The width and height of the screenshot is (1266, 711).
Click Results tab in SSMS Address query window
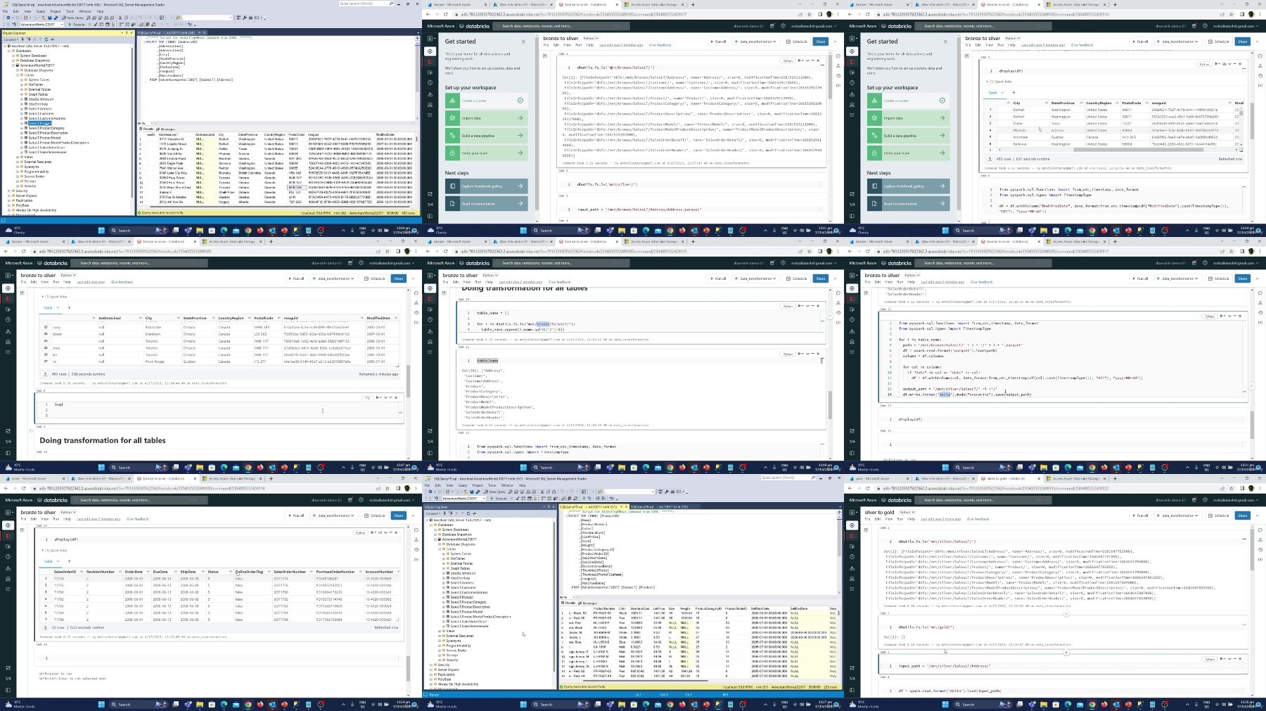point(147,129)
